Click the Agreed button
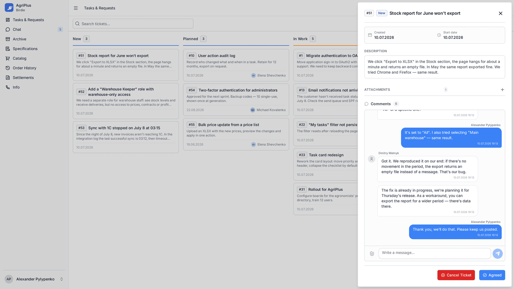The height and width of the screenshot is (289, 514). (492, 275)
